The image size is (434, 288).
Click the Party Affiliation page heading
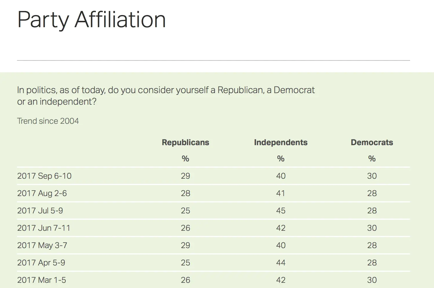click(91, 20)
